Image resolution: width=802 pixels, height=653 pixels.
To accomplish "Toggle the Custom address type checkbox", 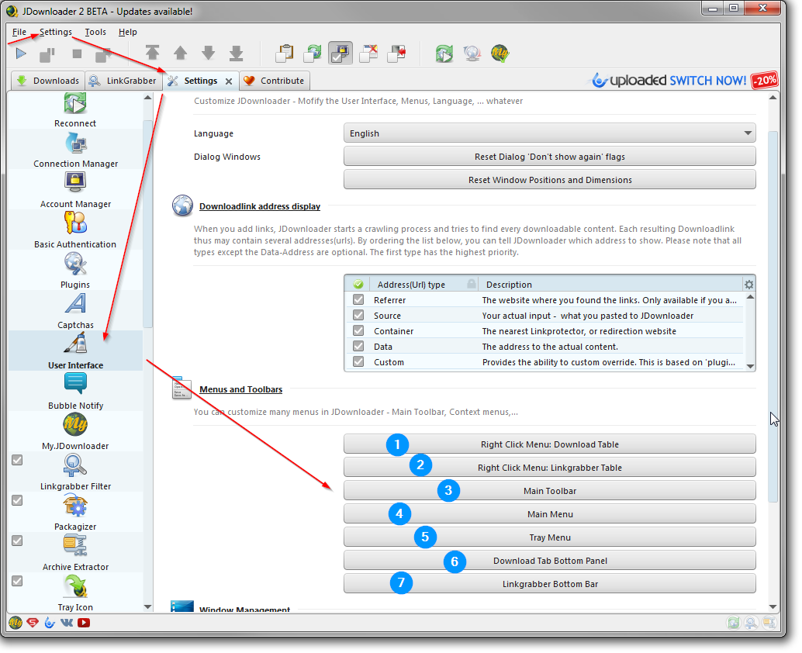I will pyautogui.click(x=358, y=361).
